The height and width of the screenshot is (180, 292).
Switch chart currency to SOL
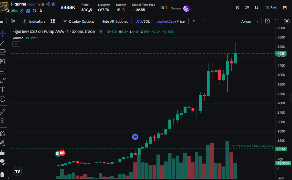[147, 21]
